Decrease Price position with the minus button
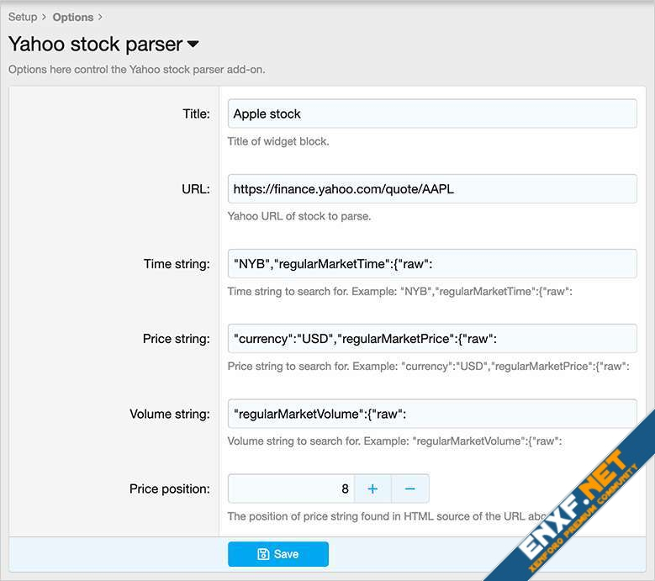Image resolution: width=655 pixels, height=581 pixels. coord(410,489)
